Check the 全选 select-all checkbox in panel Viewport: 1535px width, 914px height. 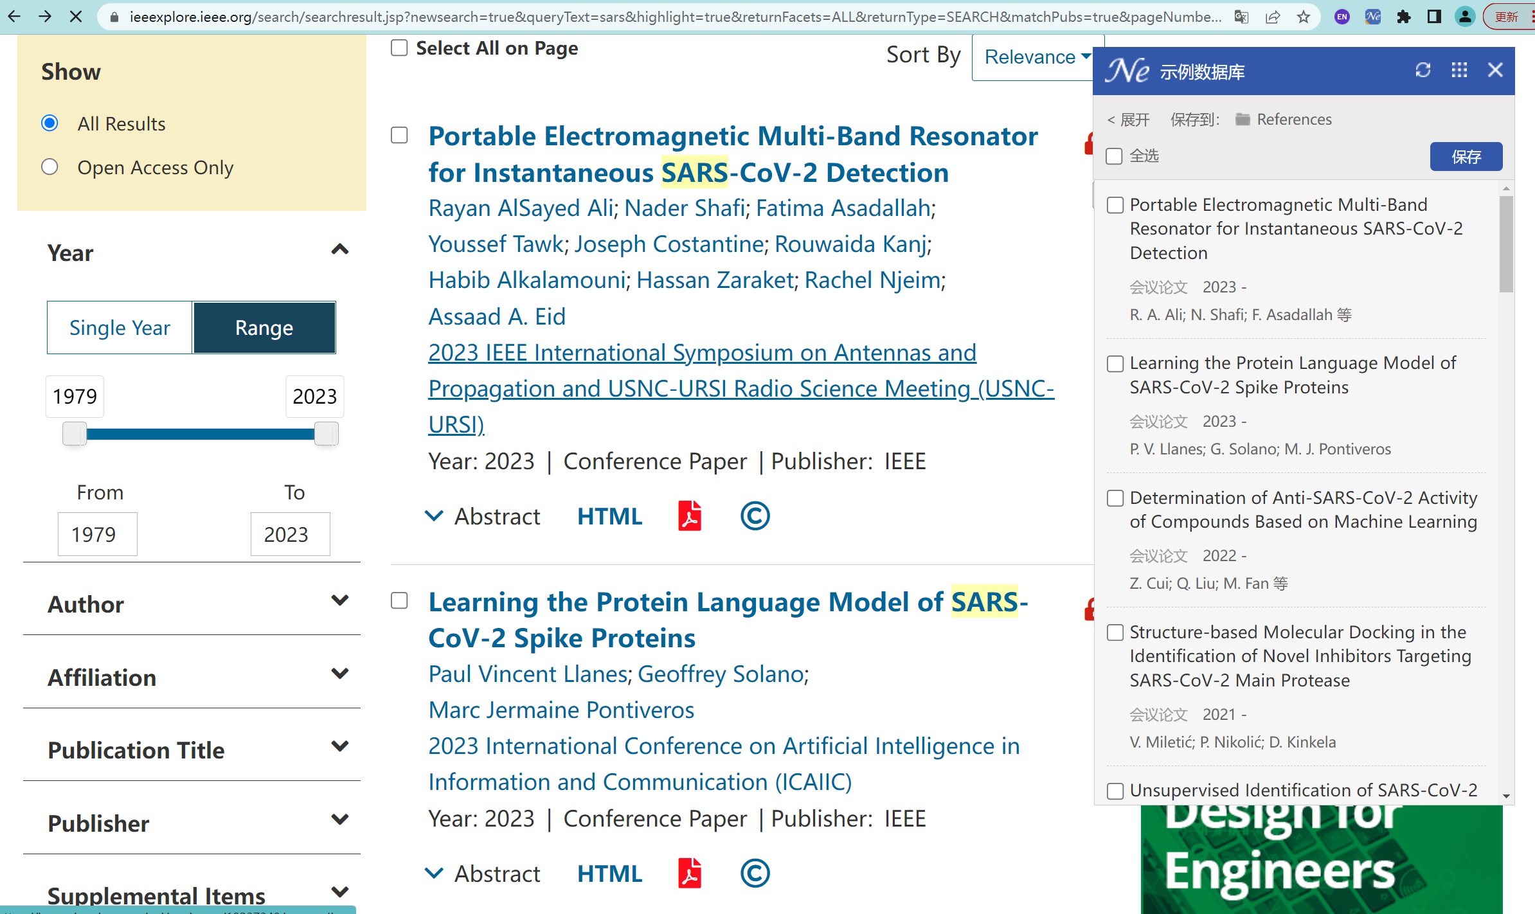click(1114, 156)
